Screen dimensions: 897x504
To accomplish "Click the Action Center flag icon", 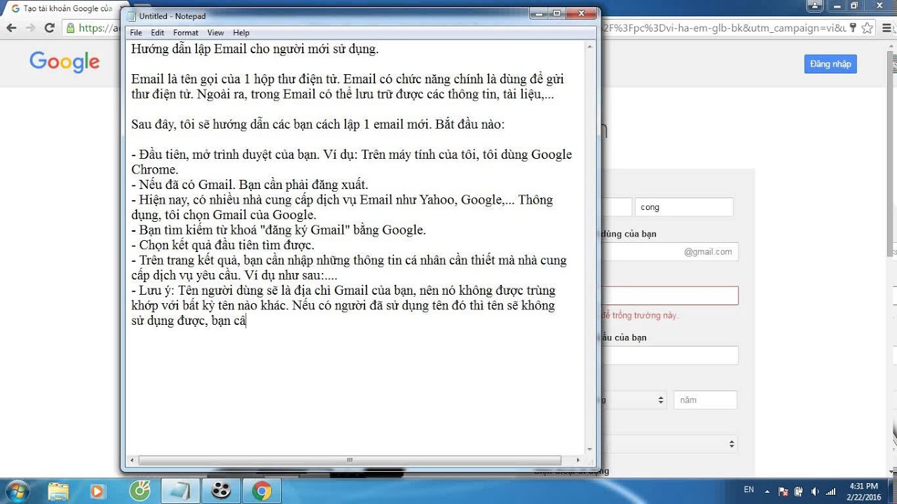I will pos(783,491).
